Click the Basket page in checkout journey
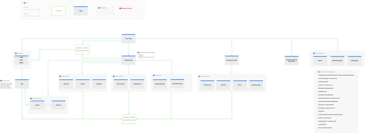 coord(37,105)
